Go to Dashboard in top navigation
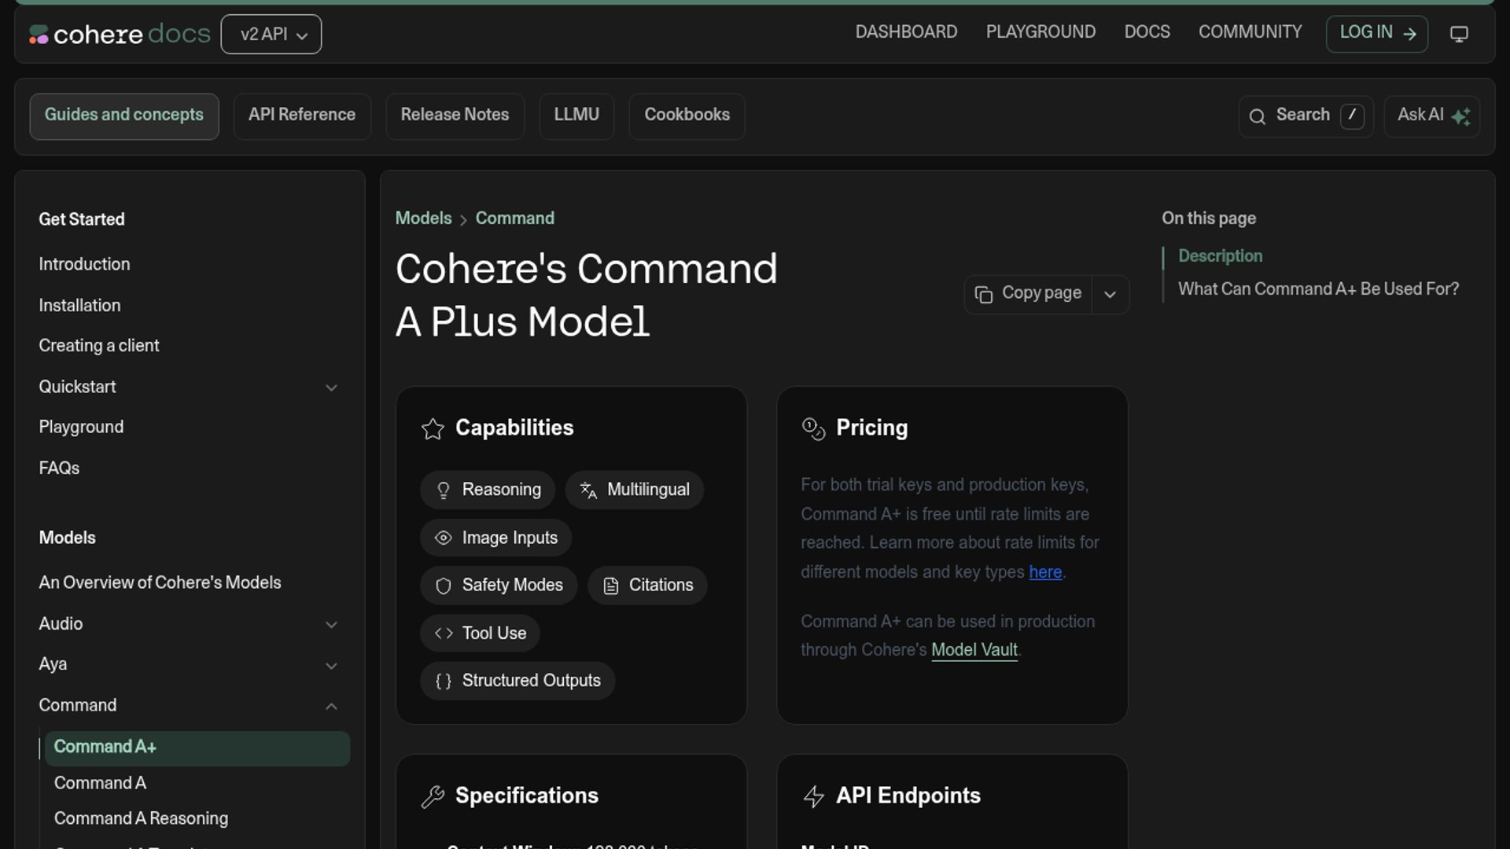Screen dimensions: 1510x849 click(x=906, y=32)
